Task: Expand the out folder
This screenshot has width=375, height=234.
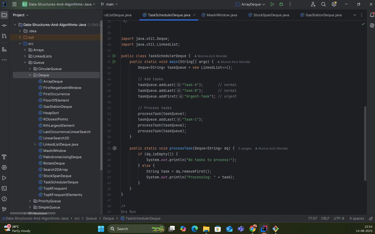Action: [20, 37]
